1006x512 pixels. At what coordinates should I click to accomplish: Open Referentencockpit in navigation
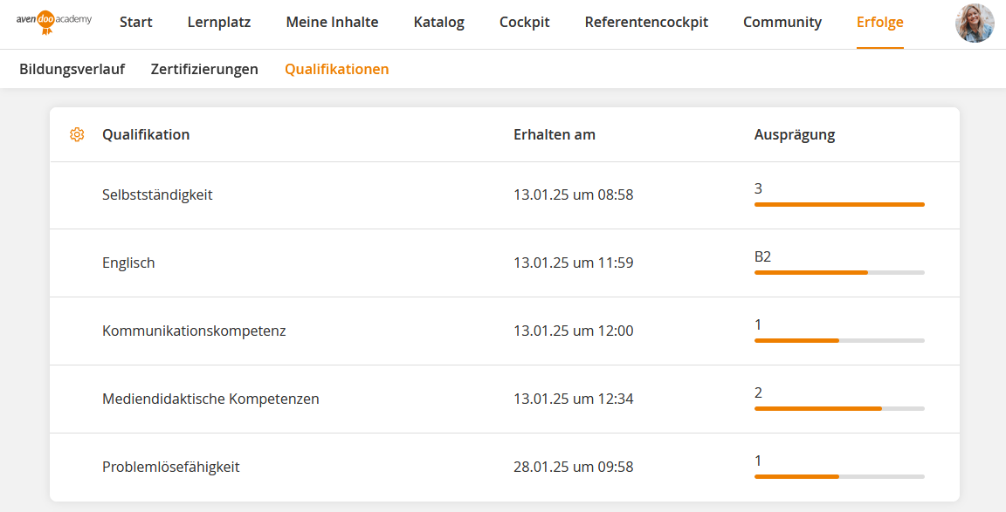tap(646, 23)
